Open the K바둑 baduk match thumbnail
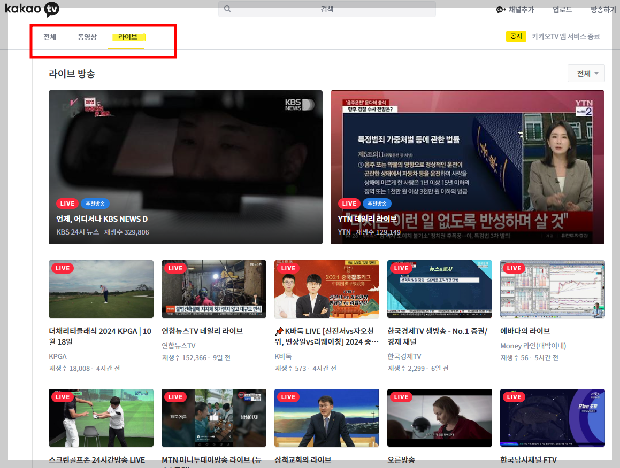Image resolution: width=620 pixels, height=468 pixels. [327, 289]
